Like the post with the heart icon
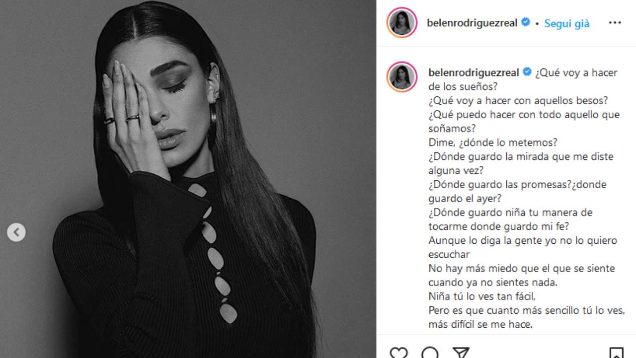Image resolution: width=636 pixels, height=358 pixels. coord(398,353)
